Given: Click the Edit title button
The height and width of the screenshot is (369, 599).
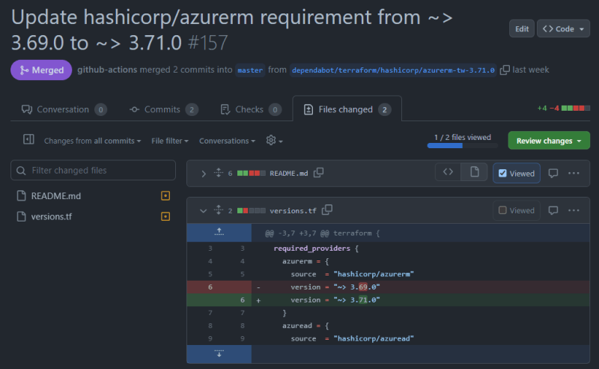Looking at the screenshot, I should pyautogui.click(x=521, y=28).
